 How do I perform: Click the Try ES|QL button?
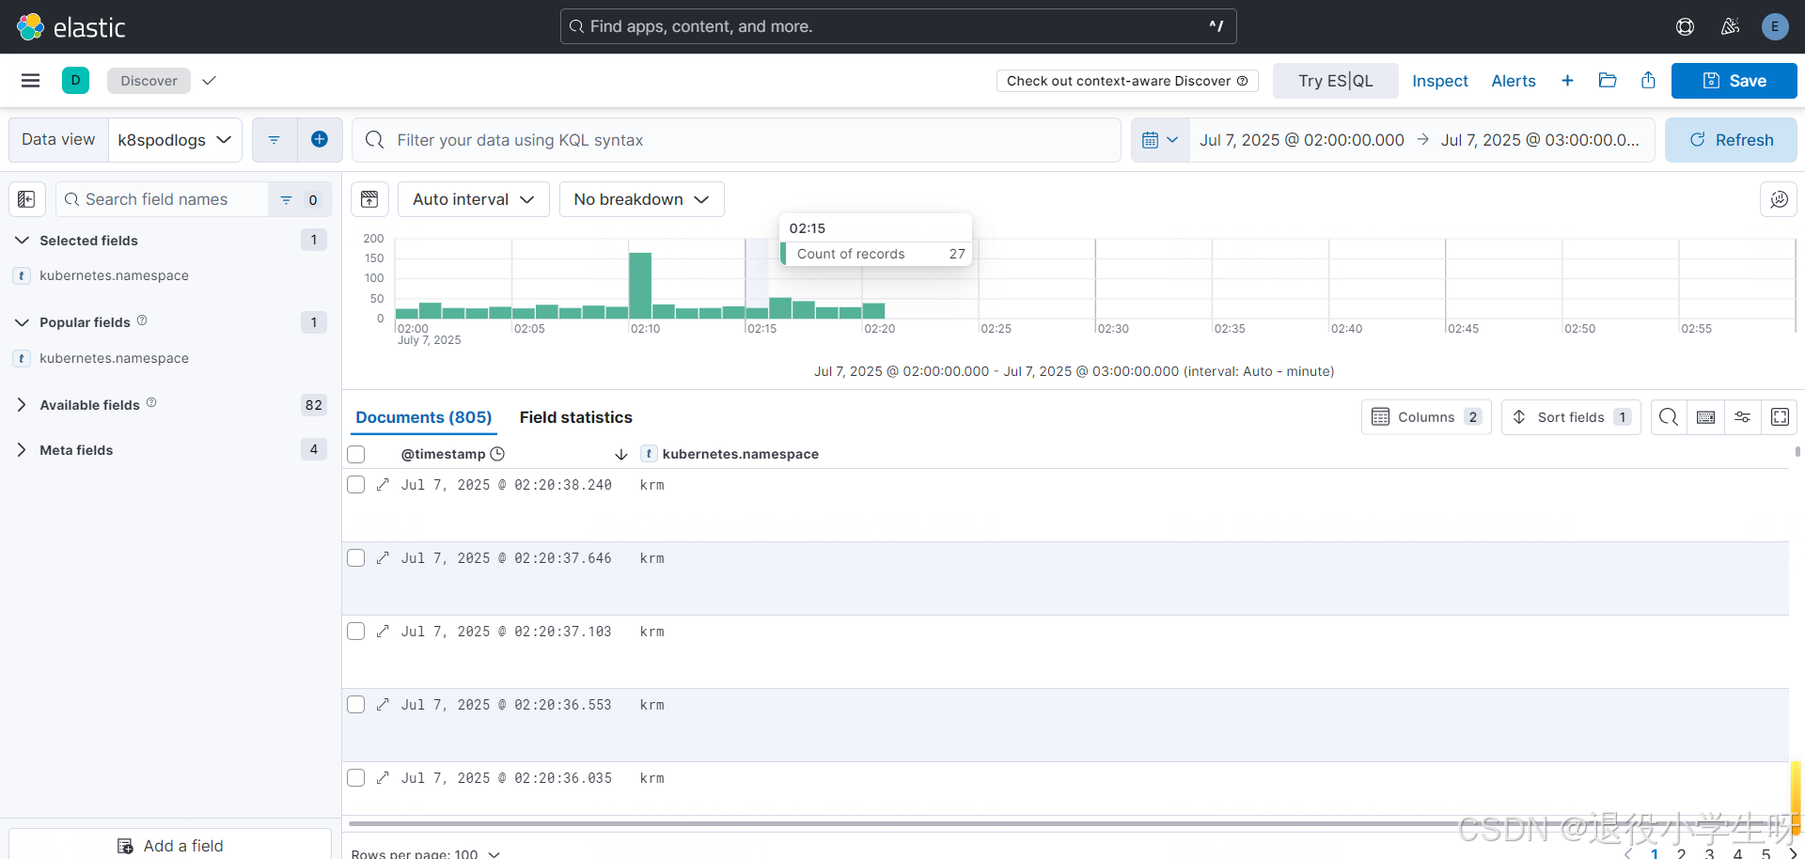(1335, 81)
